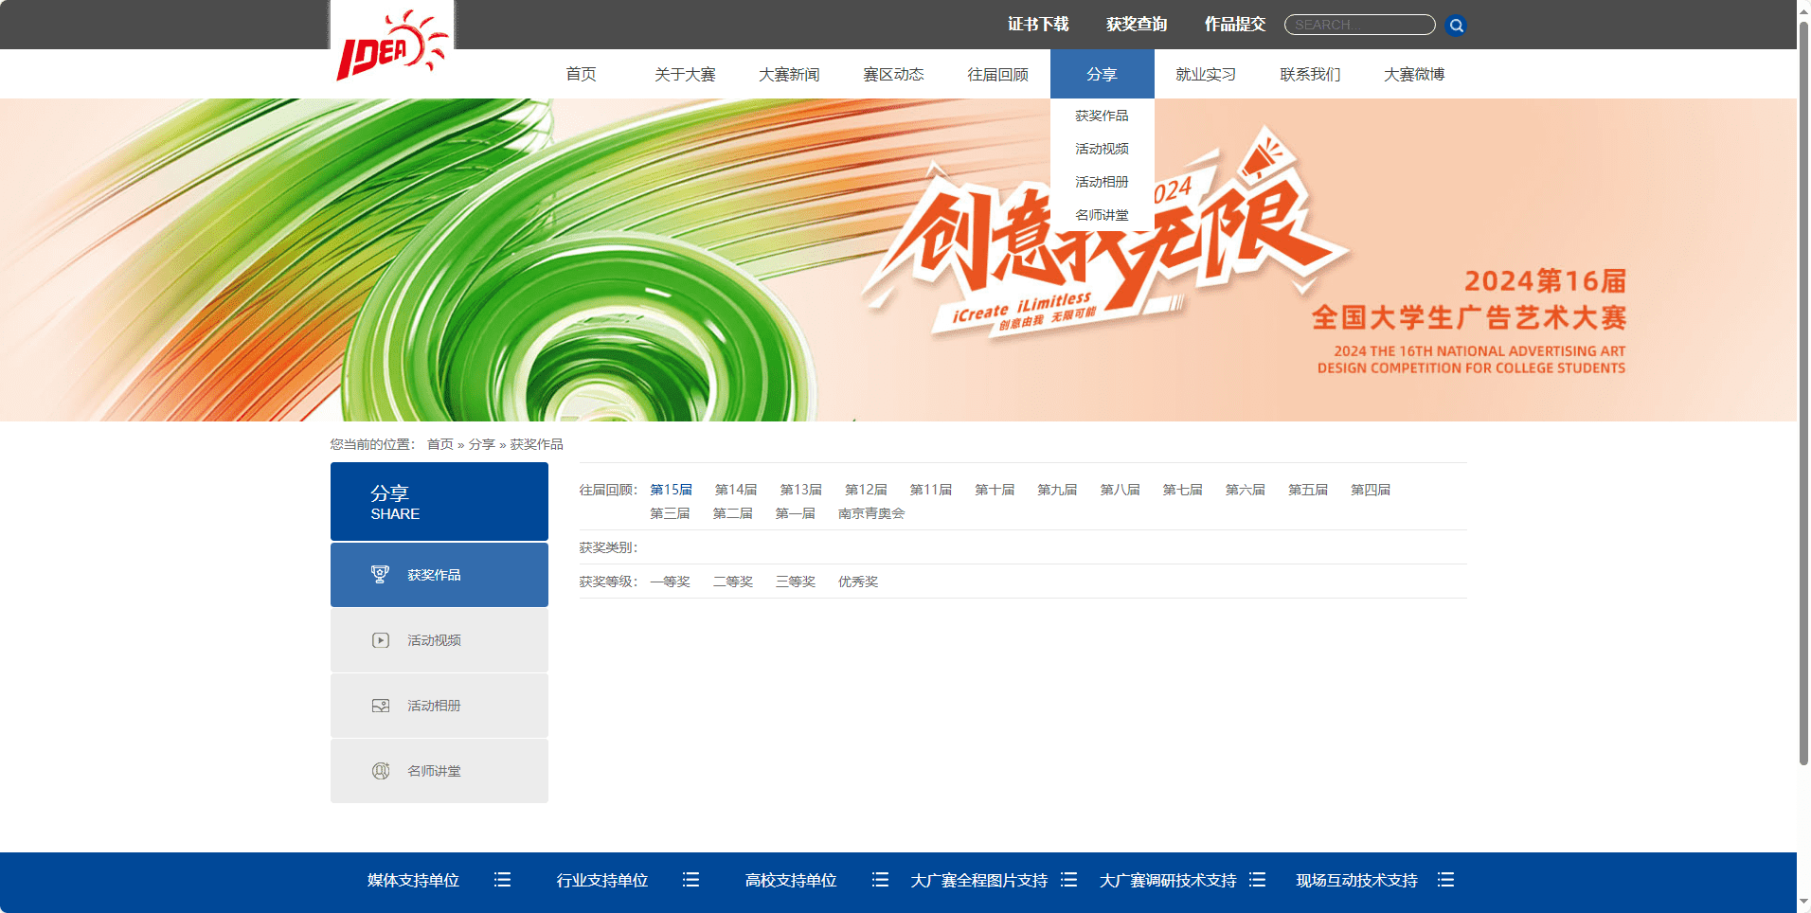Expand the 行业支持单位 list icon

point(691,880)
